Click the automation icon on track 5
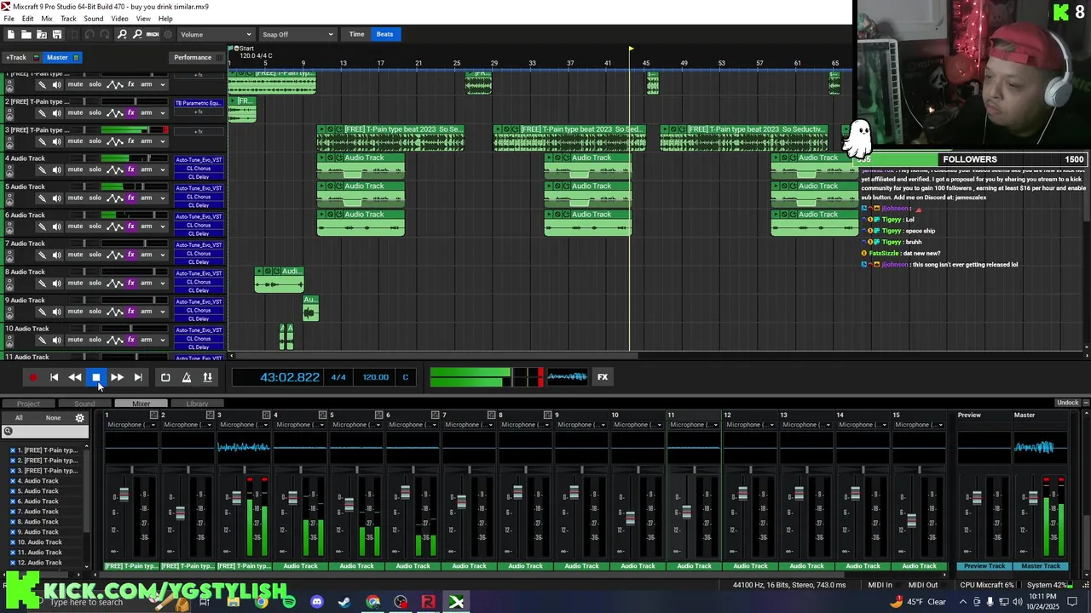The width and height of the screenshot is (1091, 613). (115, 198)
